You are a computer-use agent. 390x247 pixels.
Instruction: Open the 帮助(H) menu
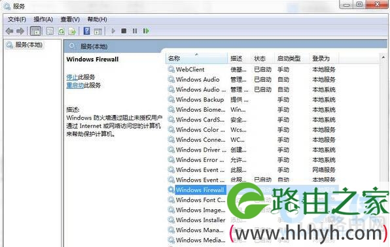tap(97, 20)
